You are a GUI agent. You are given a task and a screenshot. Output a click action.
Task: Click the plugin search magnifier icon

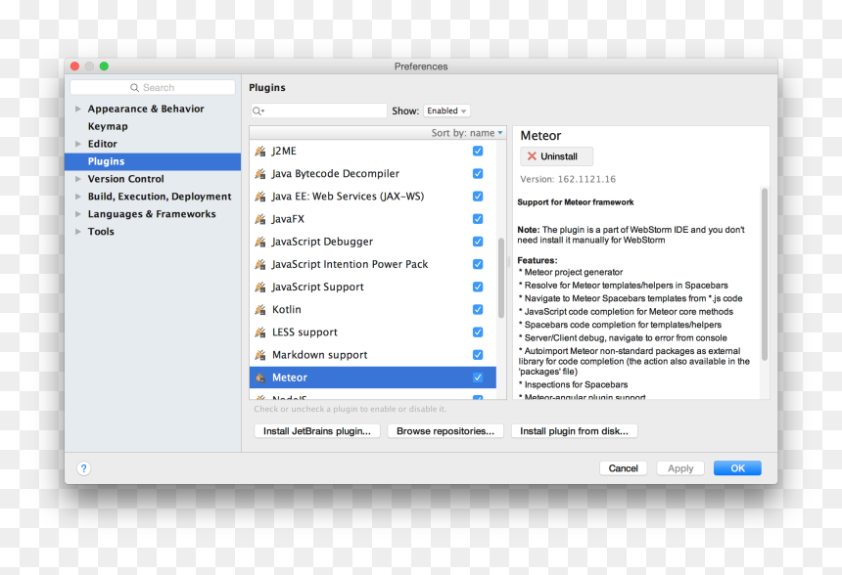click(x=258, y=111)
